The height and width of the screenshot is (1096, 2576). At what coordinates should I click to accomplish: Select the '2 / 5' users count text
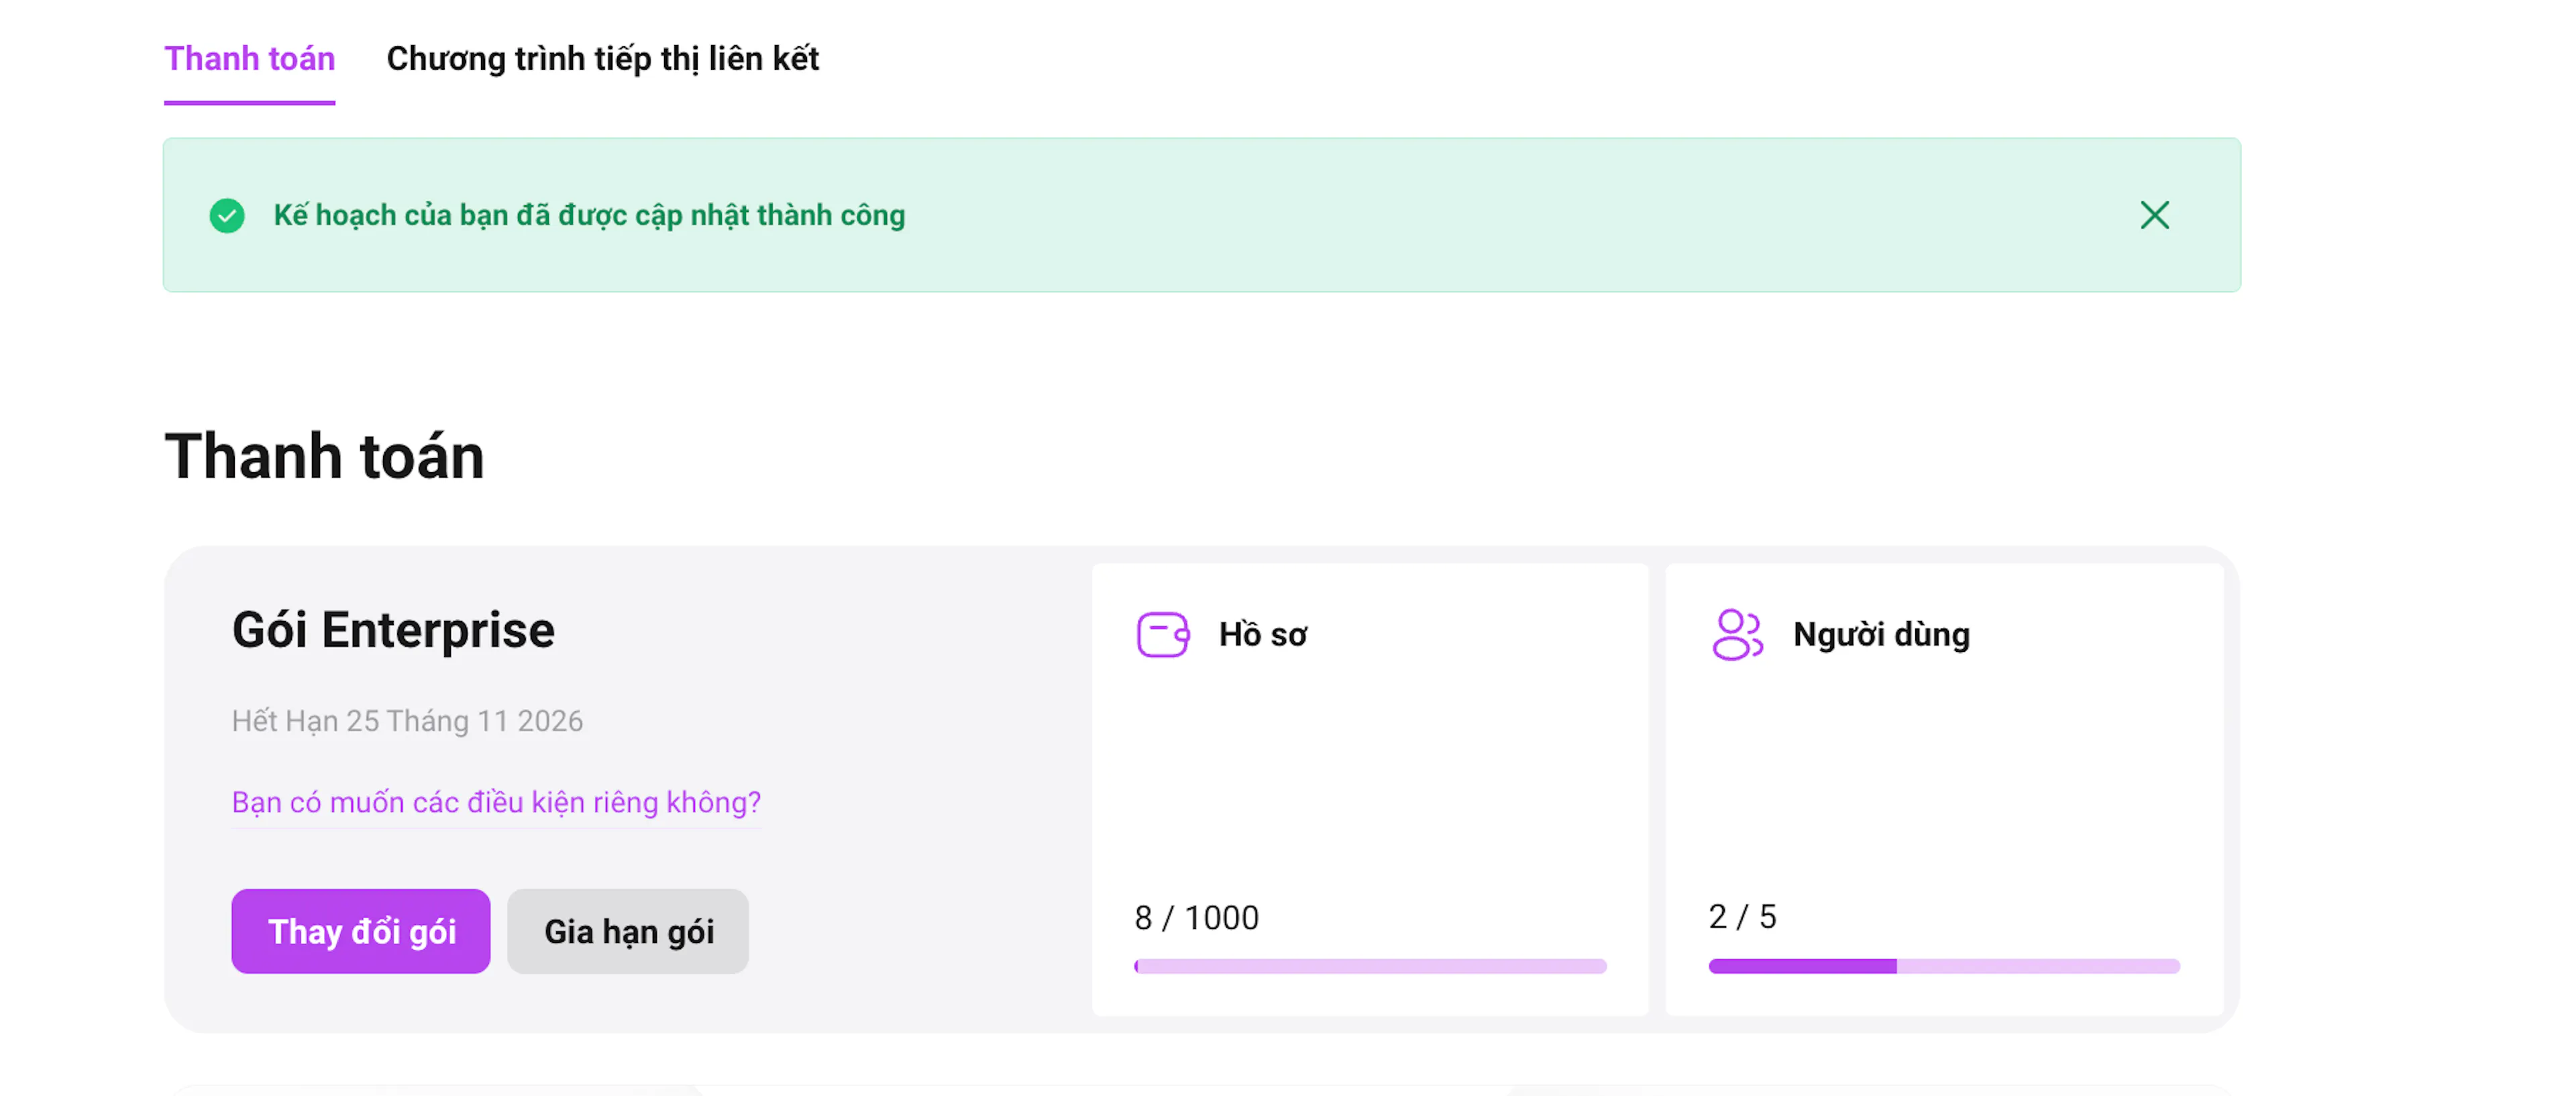click(1742, 916)
